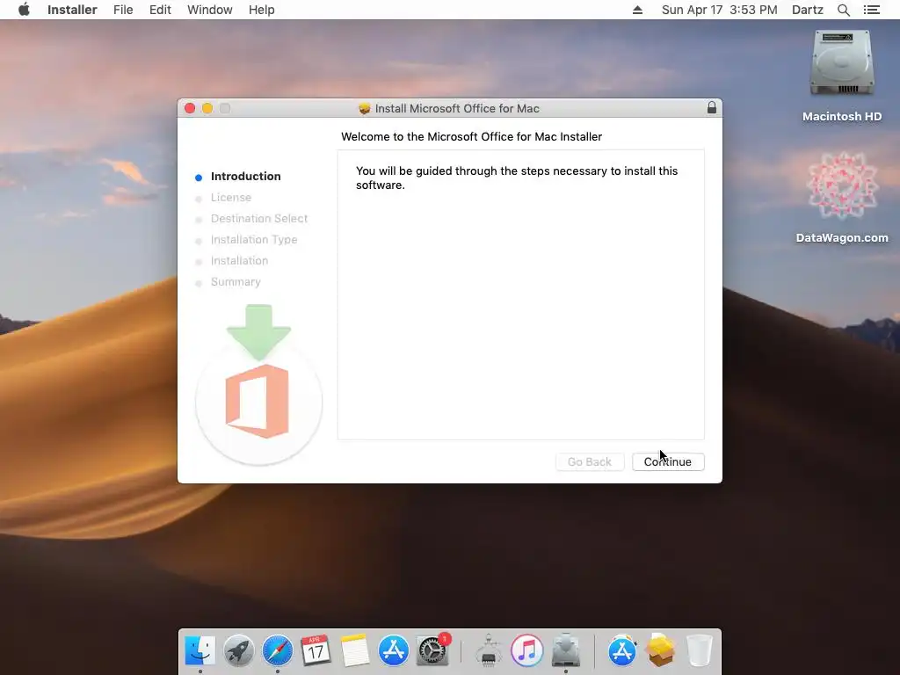Image resolution: width=900 pixels, height=675 pixels.
Task: Close the installer window
Action: click(x=190, y=108)
